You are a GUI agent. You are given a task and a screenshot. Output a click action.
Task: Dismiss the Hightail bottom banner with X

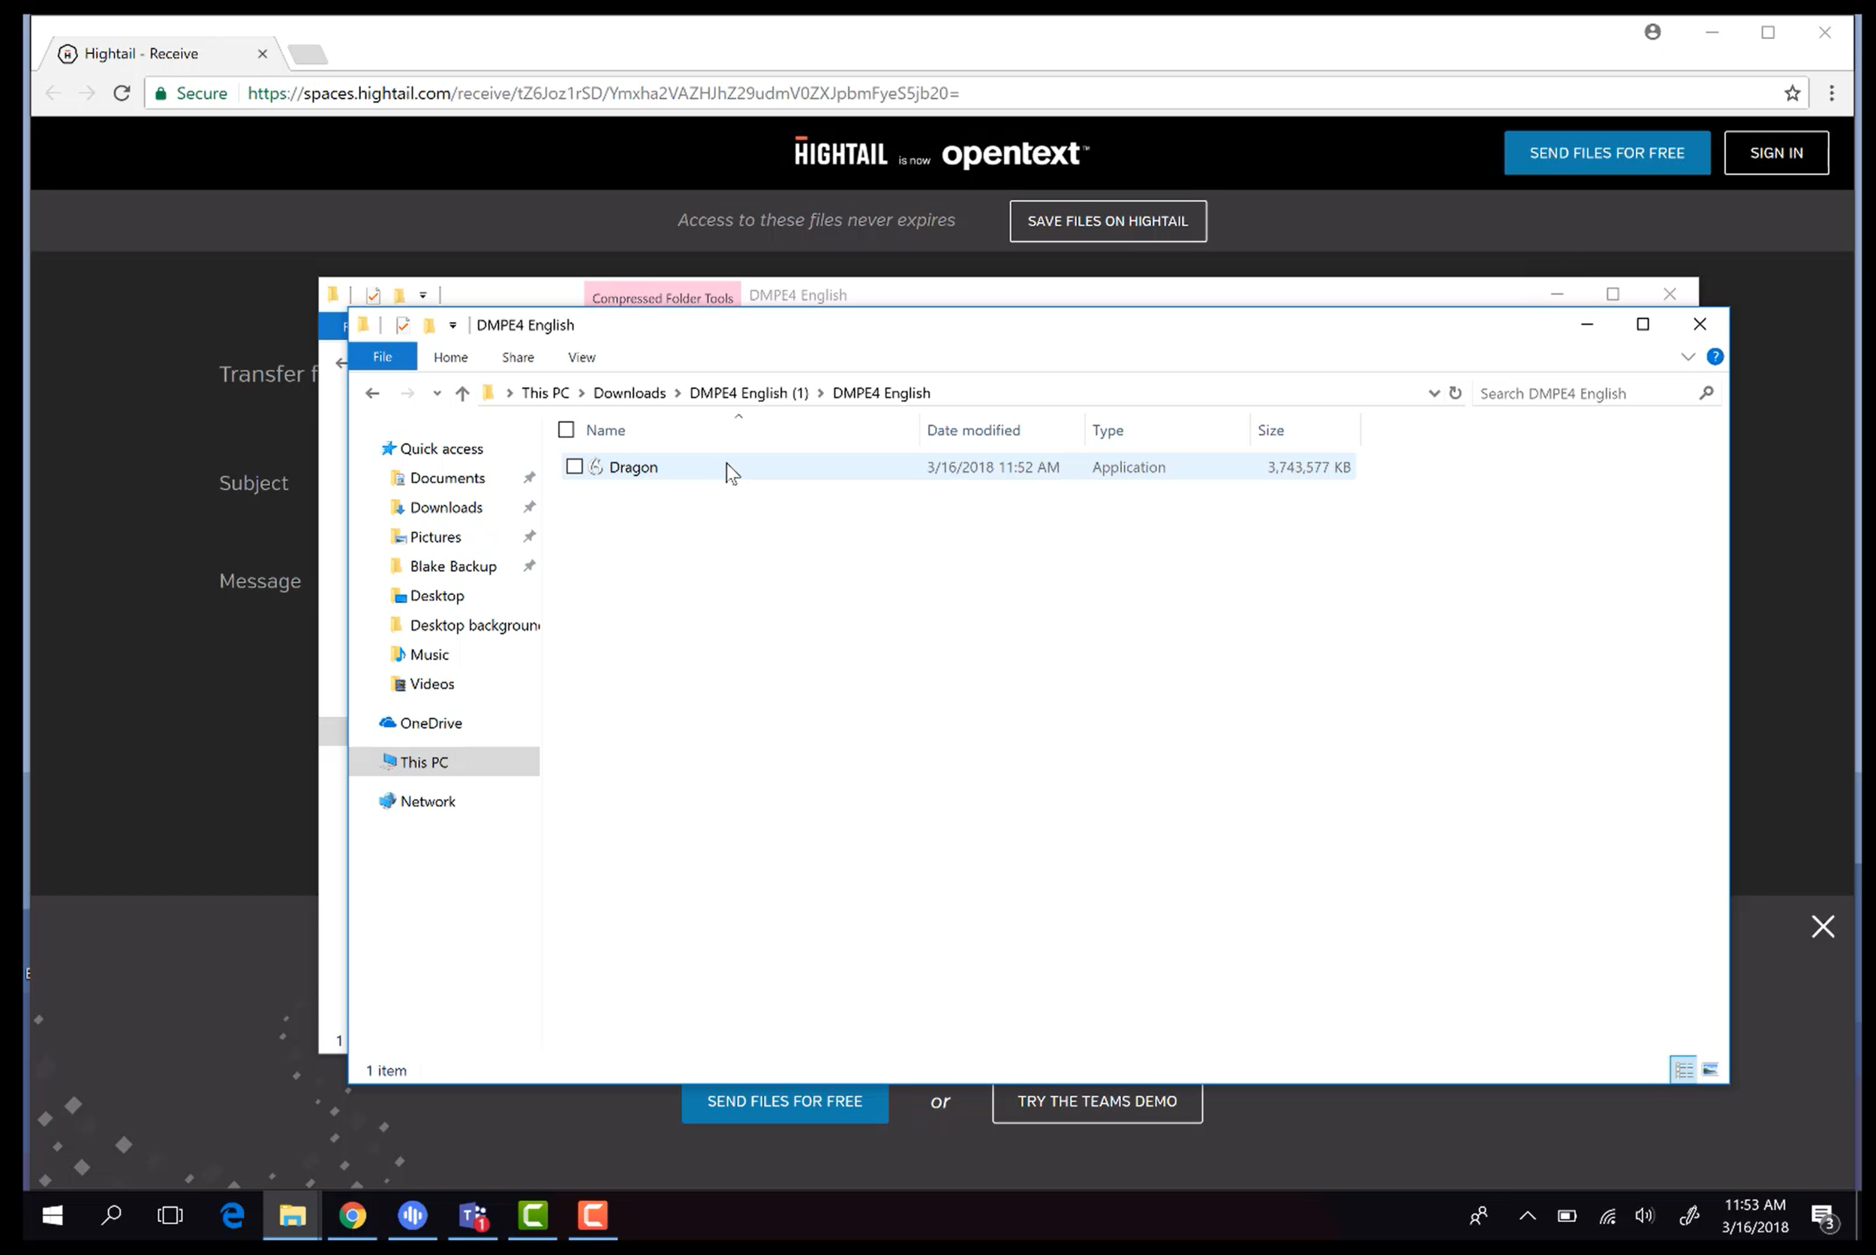point(1823,926)
